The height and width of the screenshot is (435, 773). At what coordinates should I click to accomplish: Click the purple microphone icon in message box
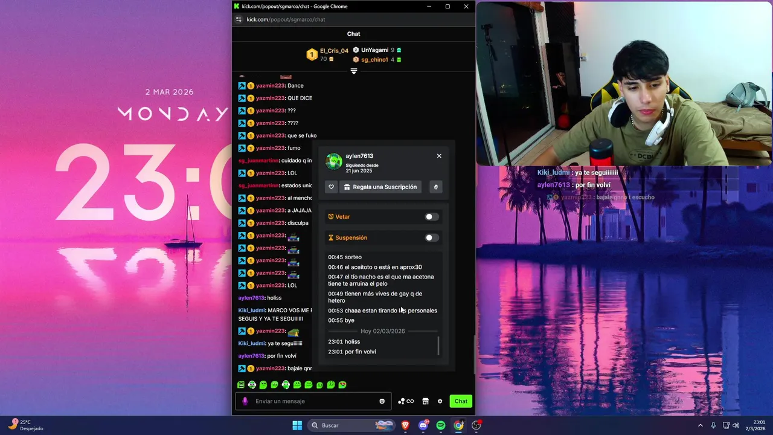[x=245, y=401]
